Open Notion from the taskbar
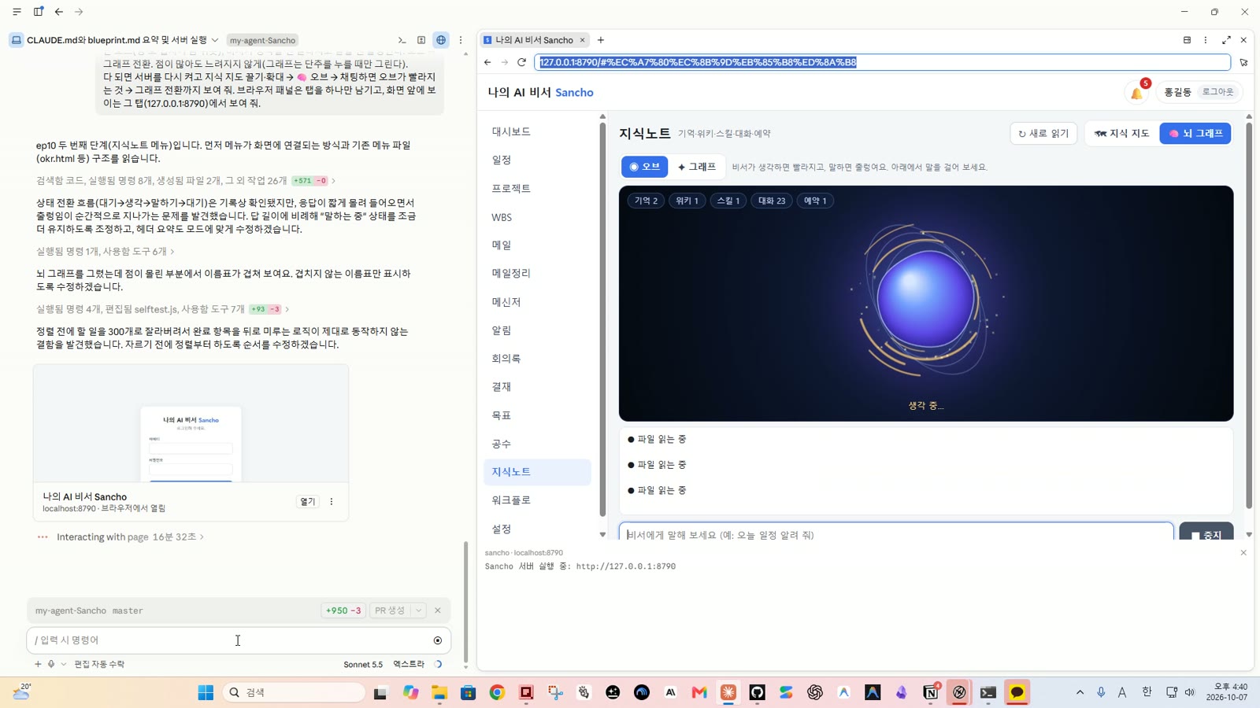This screenshot has width=1260, height=708. click(930, 692)
